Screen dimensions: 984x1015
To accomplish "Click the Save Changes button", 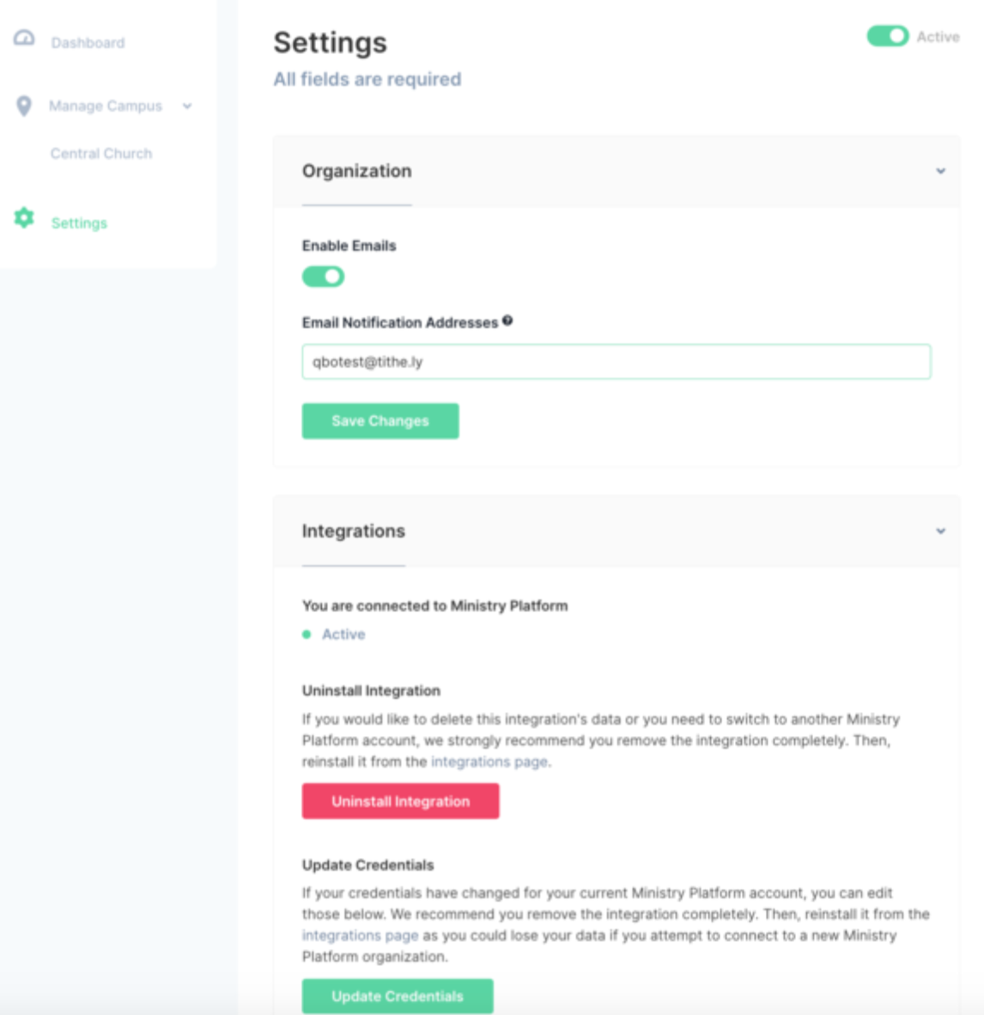I will [380, 421].
